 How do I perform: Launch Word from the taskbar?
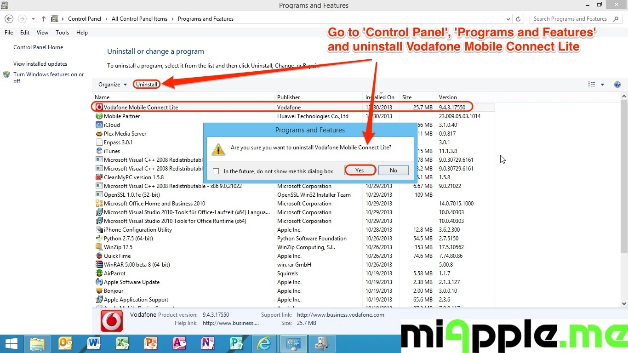(94, 344)
